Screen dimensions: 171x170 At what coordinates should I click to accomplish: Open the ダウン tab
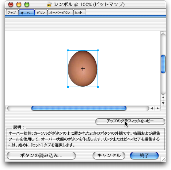coord(41,13)
